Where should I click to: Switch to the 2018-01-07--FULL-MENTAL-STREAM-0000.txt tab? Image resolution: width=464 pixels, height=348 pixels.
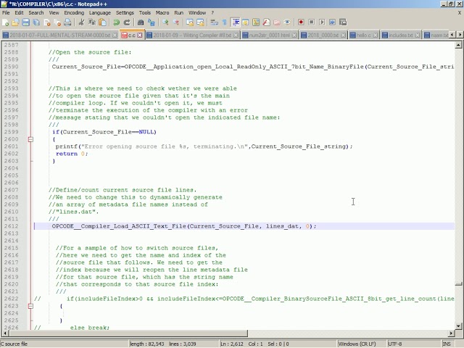[59, 36]
